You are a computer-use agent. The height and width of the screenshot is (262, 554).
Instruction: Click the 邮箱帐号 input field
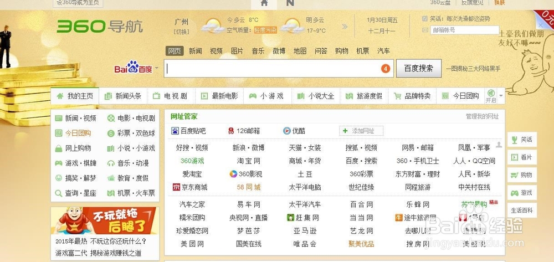465,30
